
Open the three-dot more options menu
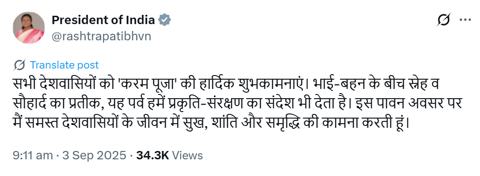(465, 19)
